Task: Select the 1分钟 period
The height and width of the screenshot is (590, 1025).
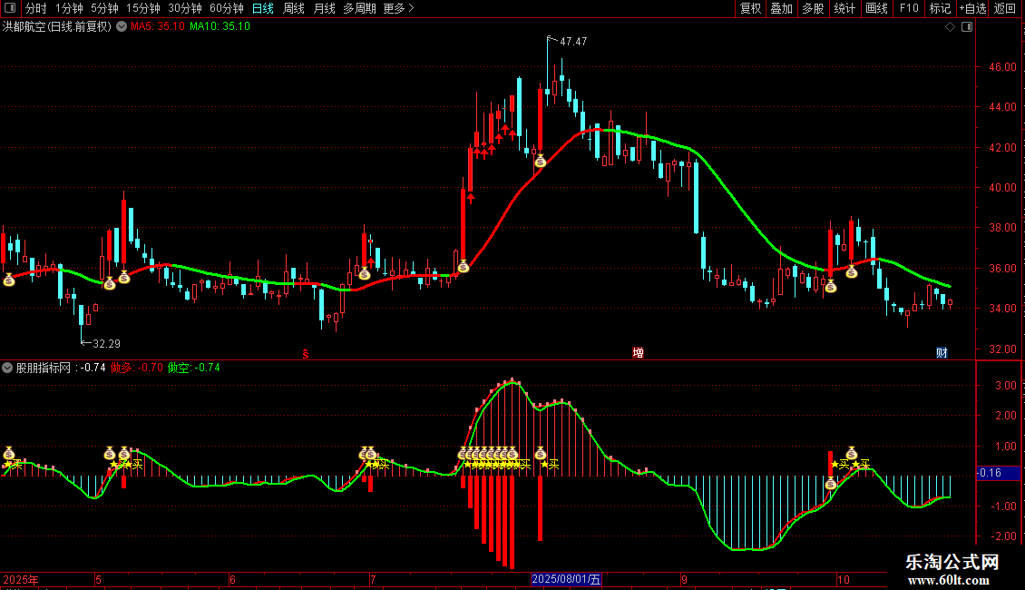Action: point(69,8)
